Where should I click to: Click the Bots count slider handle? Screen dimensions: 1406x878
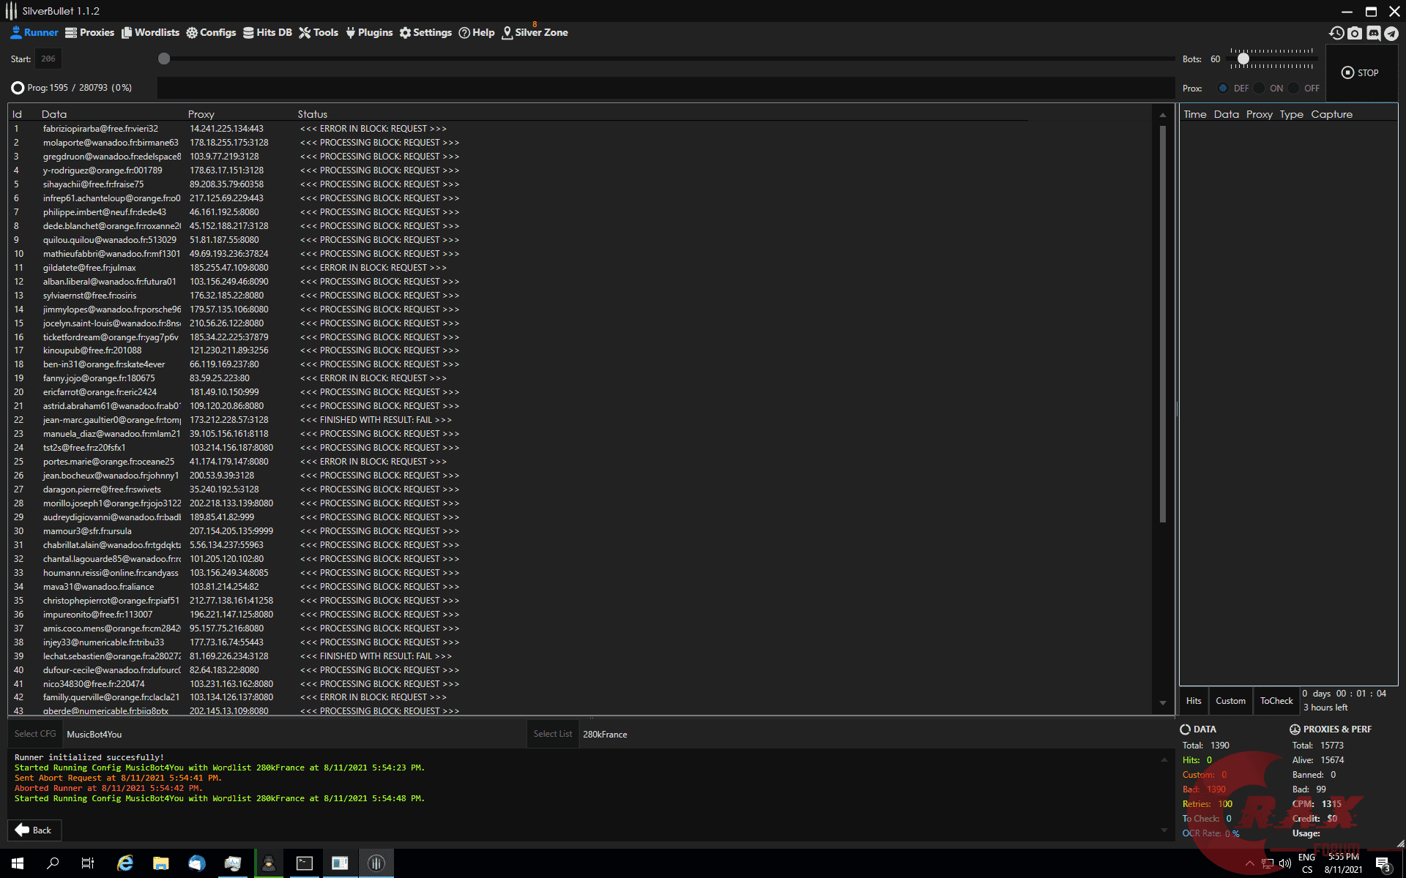1243,59
